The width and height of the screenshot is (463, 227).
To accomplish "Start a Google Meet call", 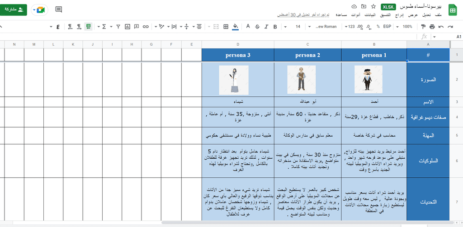I will click(40, 10).
